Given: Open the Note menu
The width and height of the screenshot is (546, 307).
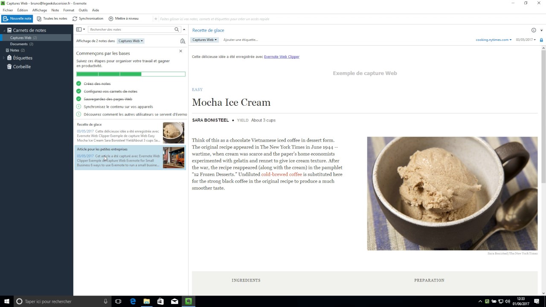Looking at the screenshot, I should pos(55,10).
